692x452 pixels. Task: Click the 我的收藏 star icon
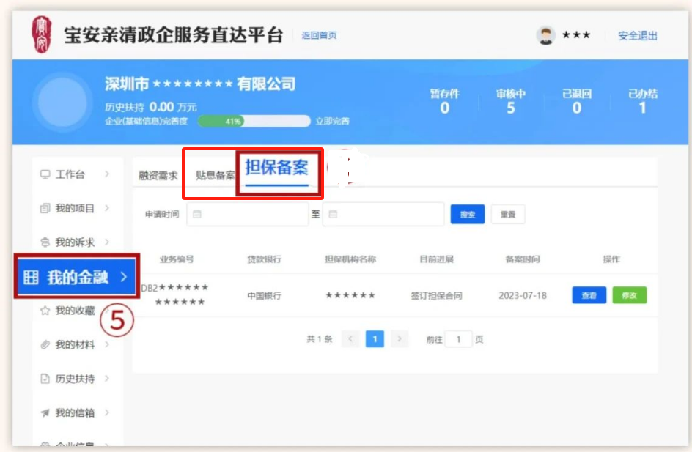(45, 311)
